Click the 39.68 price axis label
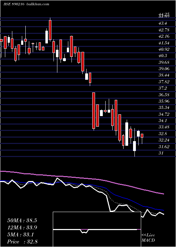Image resolution: width=176 pixels, height=247 pixels. 164,62
